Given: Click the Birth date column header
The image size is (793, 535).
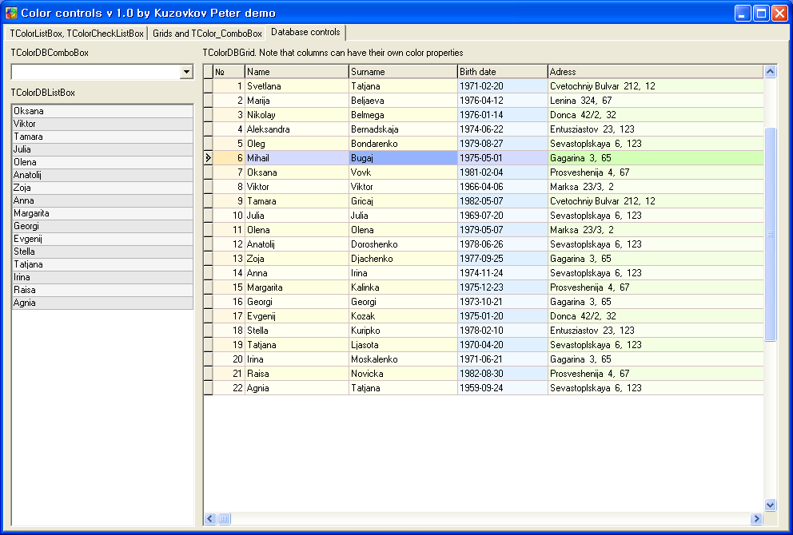Looking at the screenshot, I should tap(502, 72).
